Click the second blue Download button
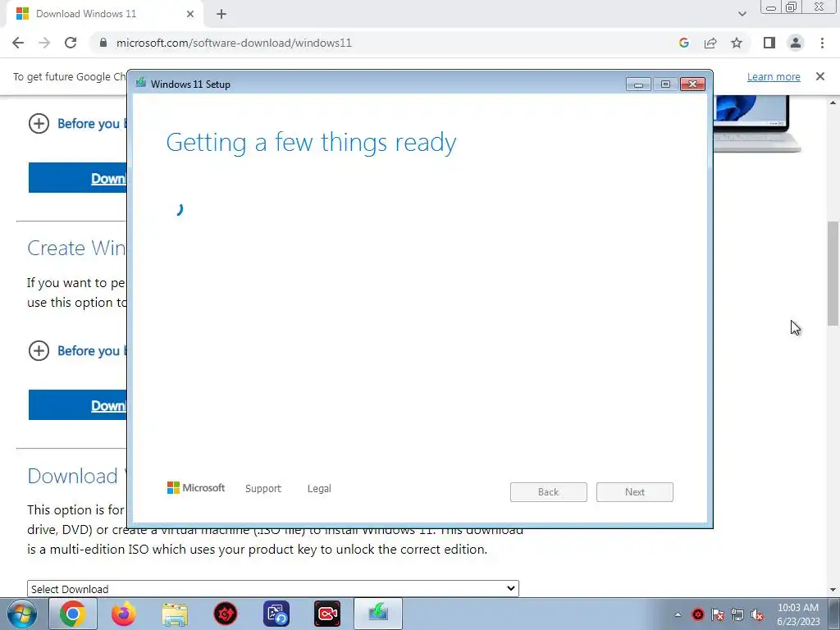Screen dimensions: 840x630 tap(78, 405)
